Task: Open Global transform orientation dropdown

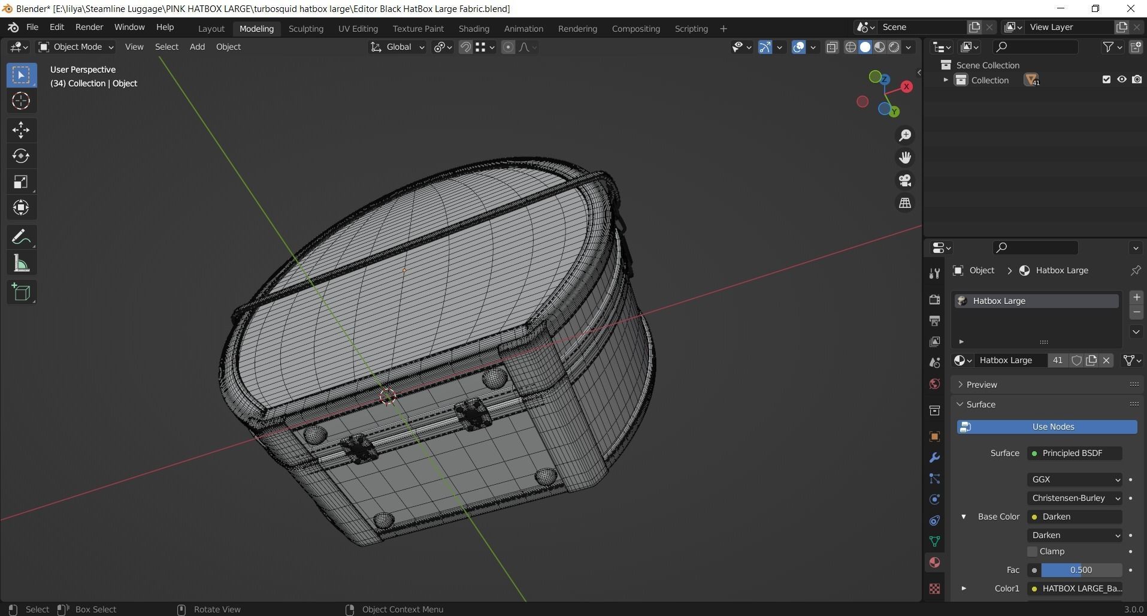Action: point(397,47)
